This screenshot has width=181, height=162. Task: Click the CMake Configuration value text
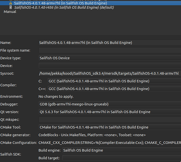(x=110, y=143)
